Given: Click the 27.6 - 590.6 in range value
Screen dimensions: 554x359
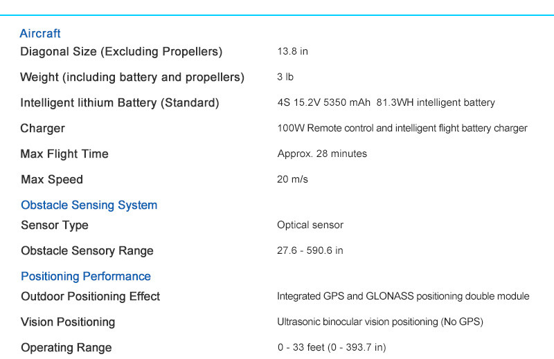Looking at the screenshot, I should pos(310,250).
